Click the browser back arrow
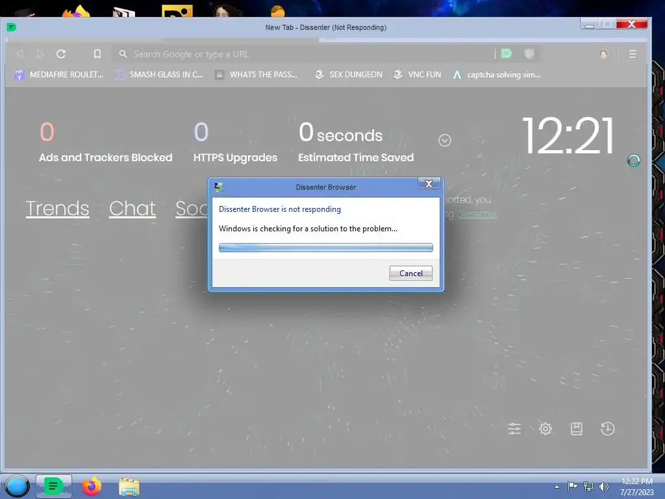 point(19,54)
